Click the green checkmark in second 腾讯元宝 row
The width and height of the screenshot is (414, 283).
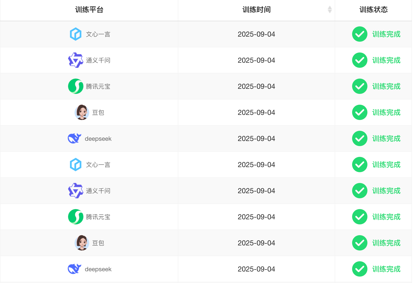[360, 217]
